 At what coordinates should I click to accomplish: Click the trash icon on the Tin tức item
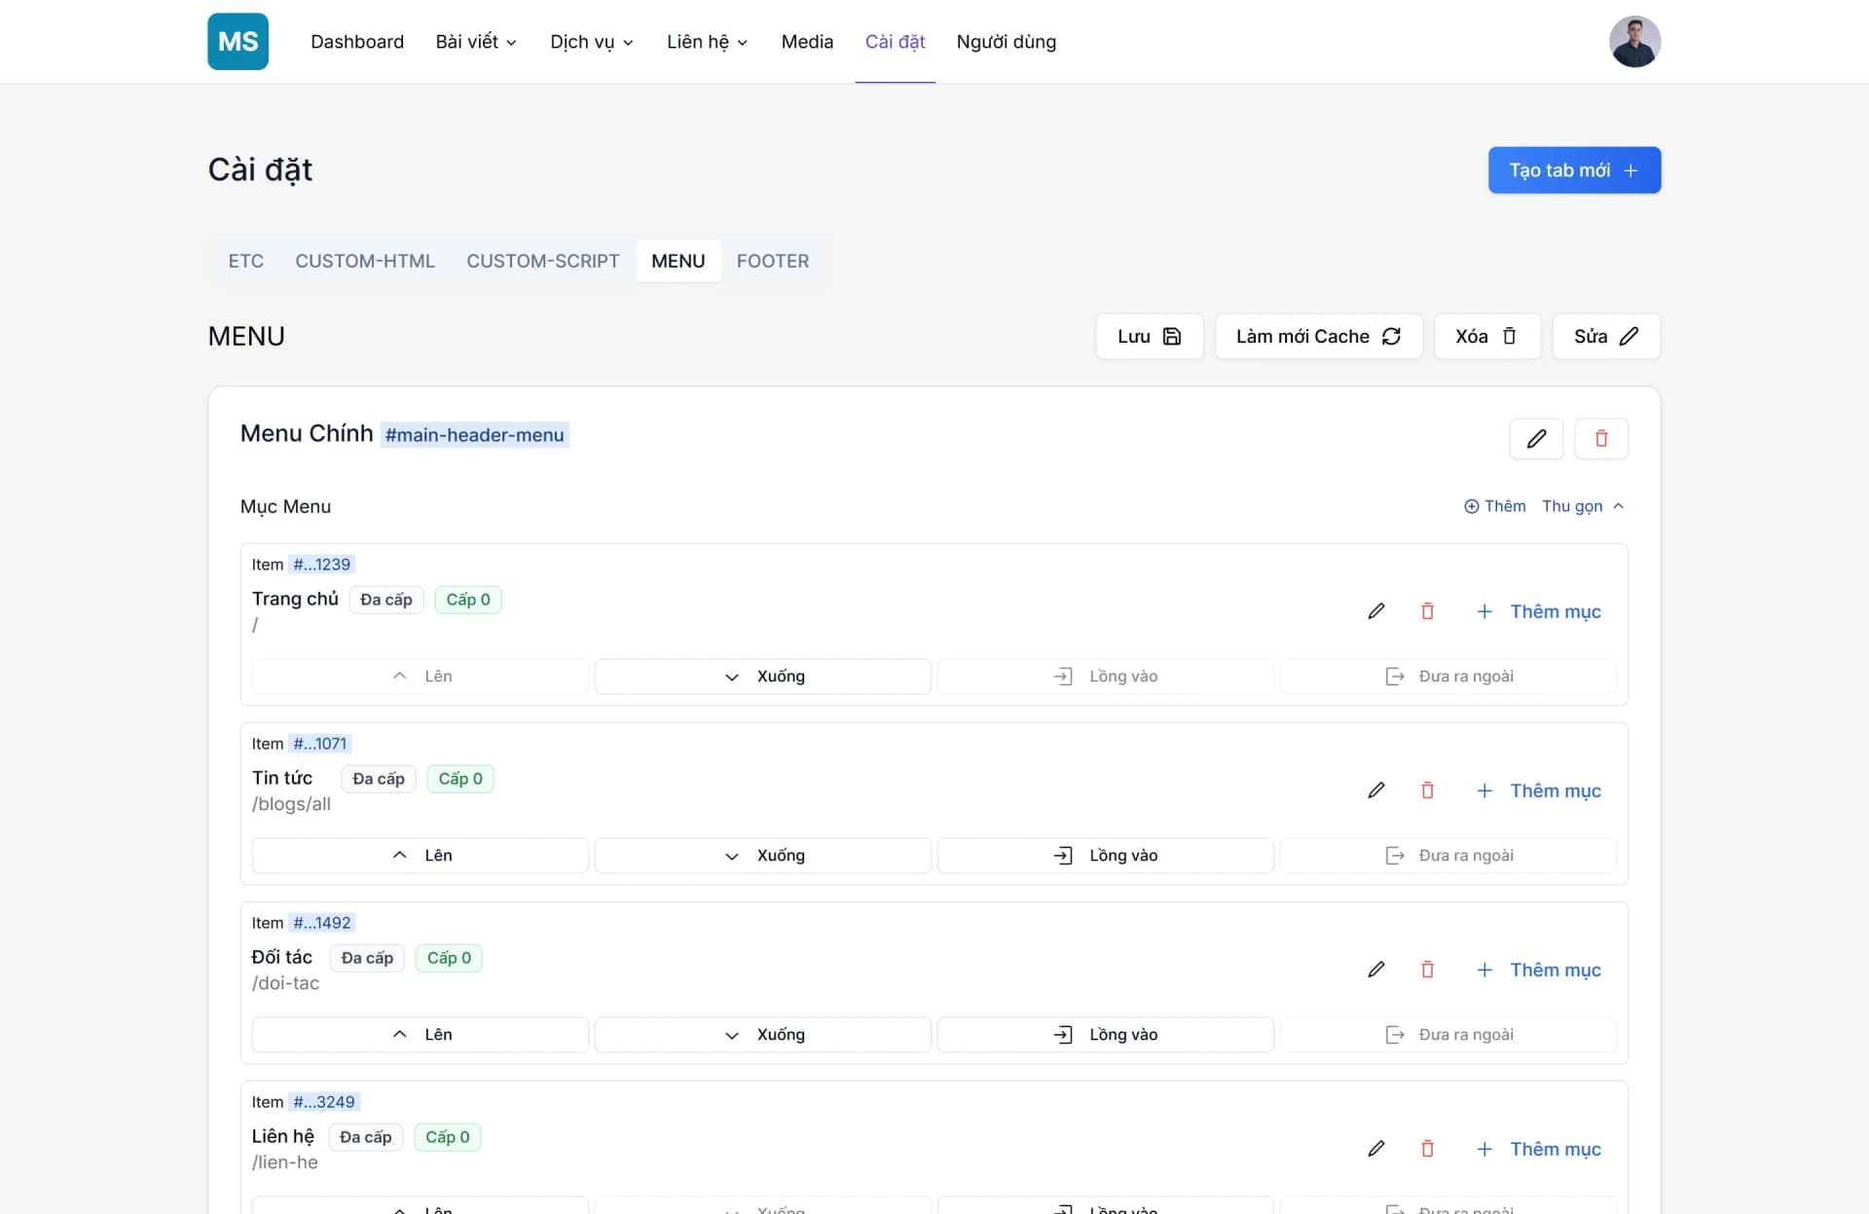click(x=1427, y=791)
